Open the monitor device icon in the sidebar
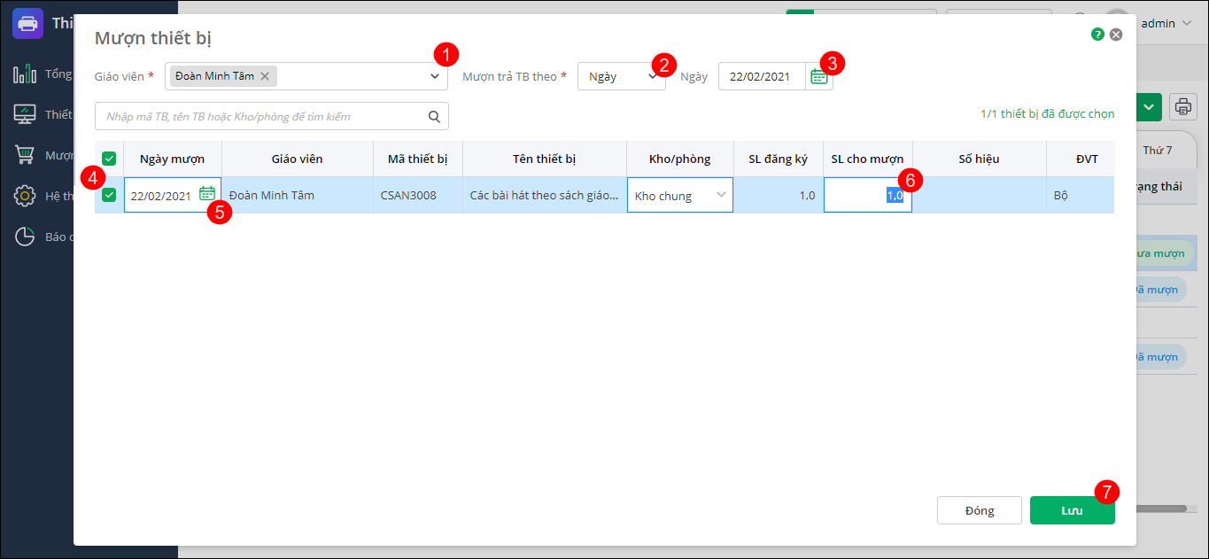1209x559 pixels. (25, 114)
